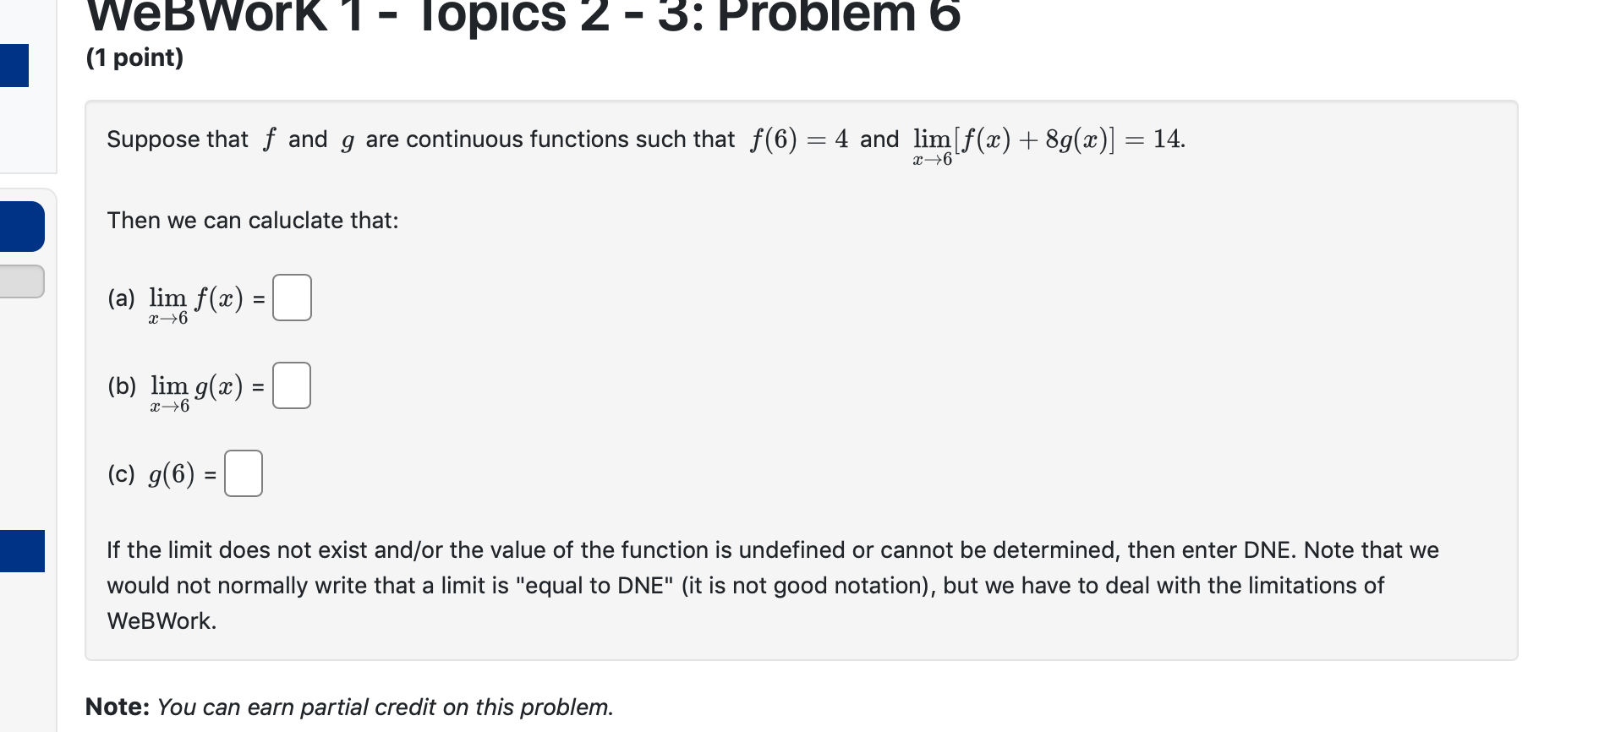1610x732 pixels.
Task: Select the top blue sidebar icon
Action: pos(14,65)
